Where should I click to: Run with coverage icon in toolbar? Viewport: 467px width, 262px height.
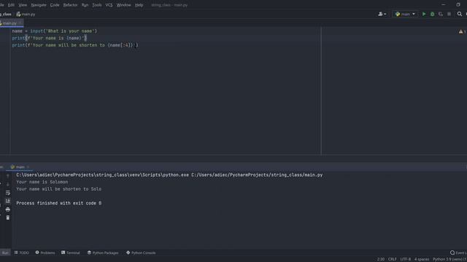(x=441, y=14)
